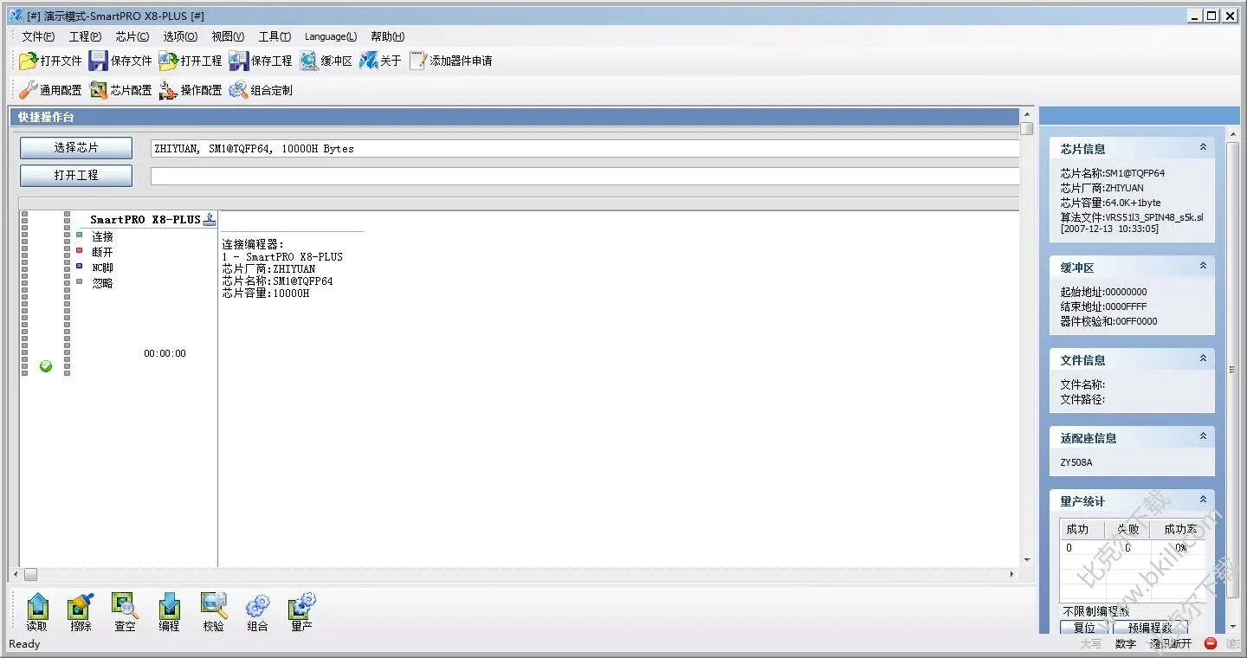Click the 组合 combination operation icon
Viewport: 1247px width, 658px height.
(x=258, y=612)
